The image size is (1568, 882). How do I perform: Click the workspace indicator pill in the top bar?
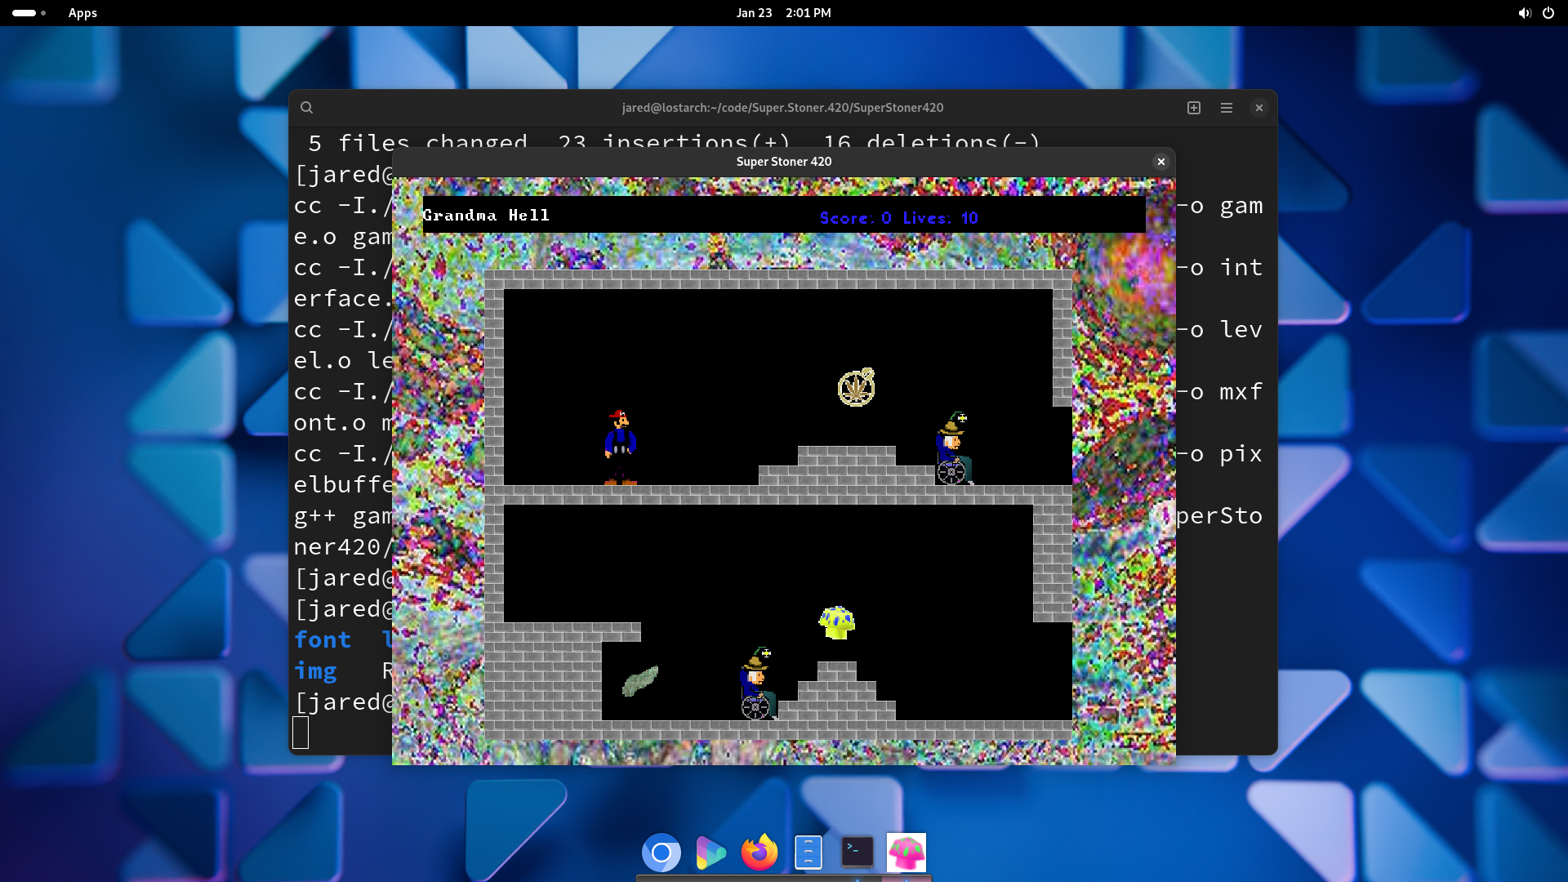(x=29, y=13)
